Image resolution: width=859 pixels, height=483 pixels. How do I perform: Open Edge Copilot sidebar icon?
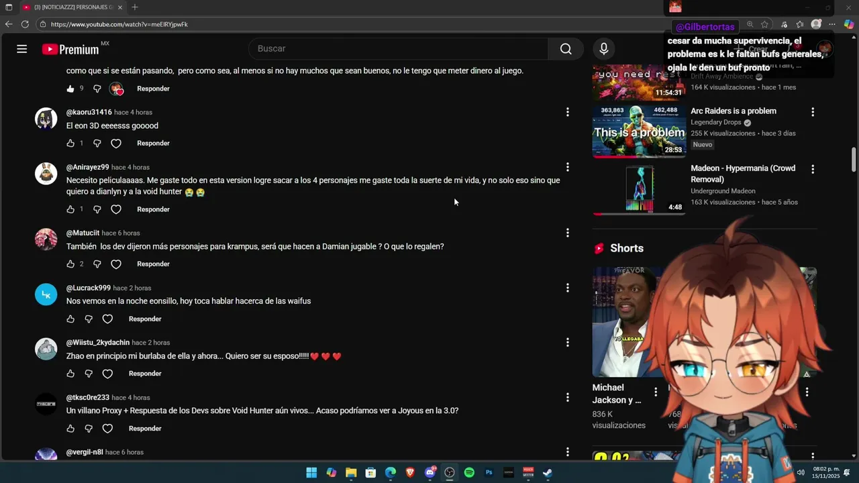[x=849, y=24]
